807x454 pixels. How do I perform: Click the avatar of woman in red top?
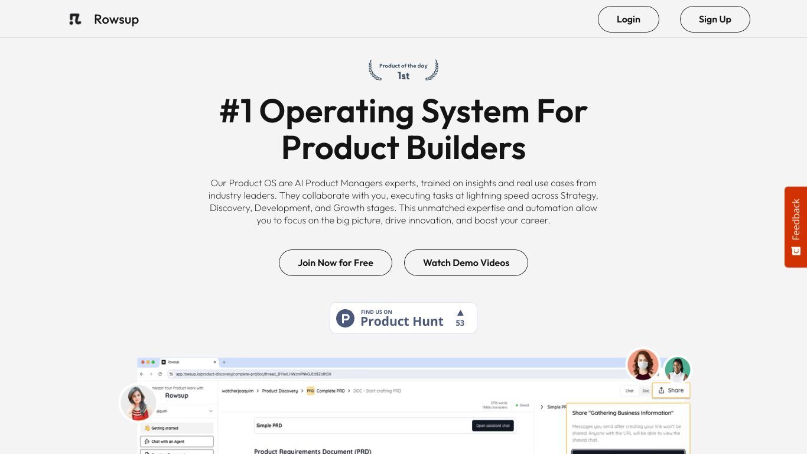(x=138, y=403)
